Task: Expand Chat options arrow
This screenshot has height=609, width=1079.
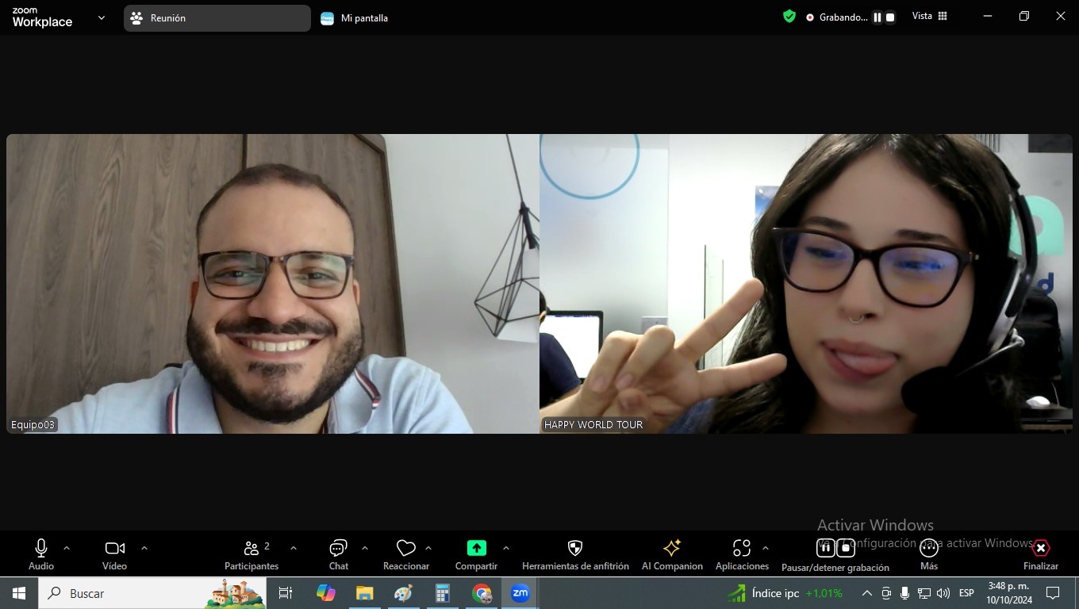Action: click(x=365, y=548)
